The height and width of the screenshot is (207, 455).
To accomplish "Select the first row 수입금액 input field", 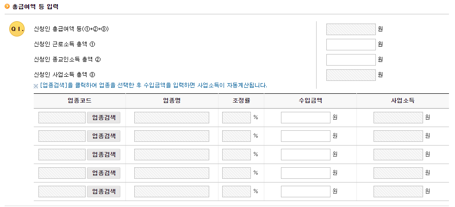I will click(305, 117).
